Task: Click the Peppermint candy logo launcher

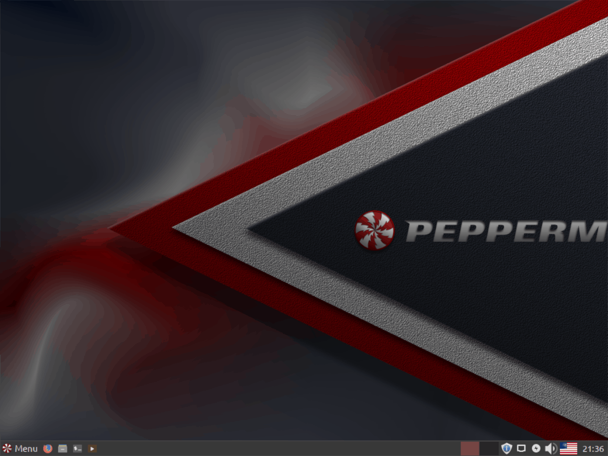Action: point(7,448)
